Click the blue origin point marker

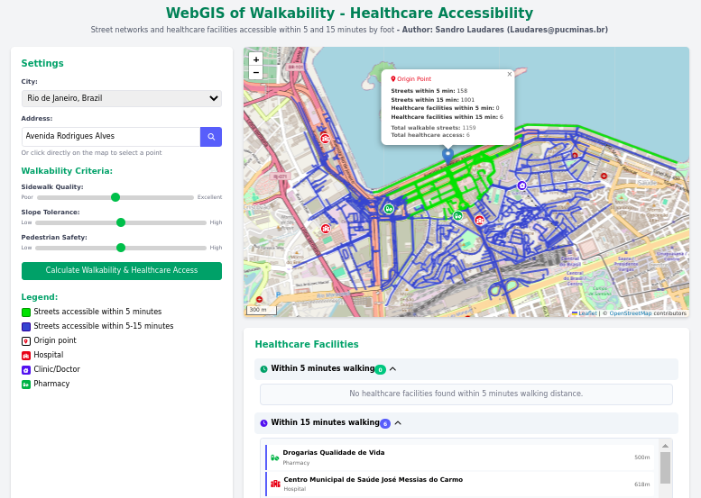tap(448, 154)
